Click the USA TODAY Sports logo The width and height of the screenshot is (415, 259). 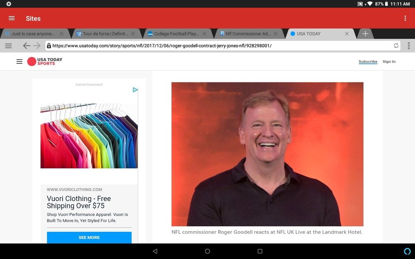click(x=45, y=61)
